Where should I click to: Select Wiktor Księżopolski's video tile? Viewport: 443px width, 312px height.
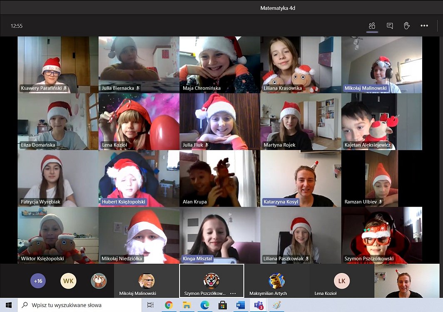click(58, 235)
